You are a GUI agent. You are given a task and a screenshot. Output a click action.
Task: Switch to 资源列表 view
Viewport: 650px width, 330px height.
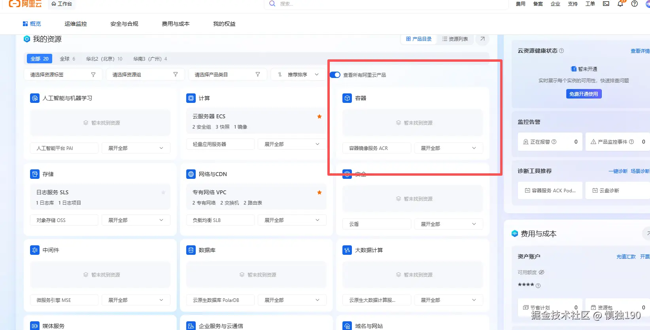(455, 39)
